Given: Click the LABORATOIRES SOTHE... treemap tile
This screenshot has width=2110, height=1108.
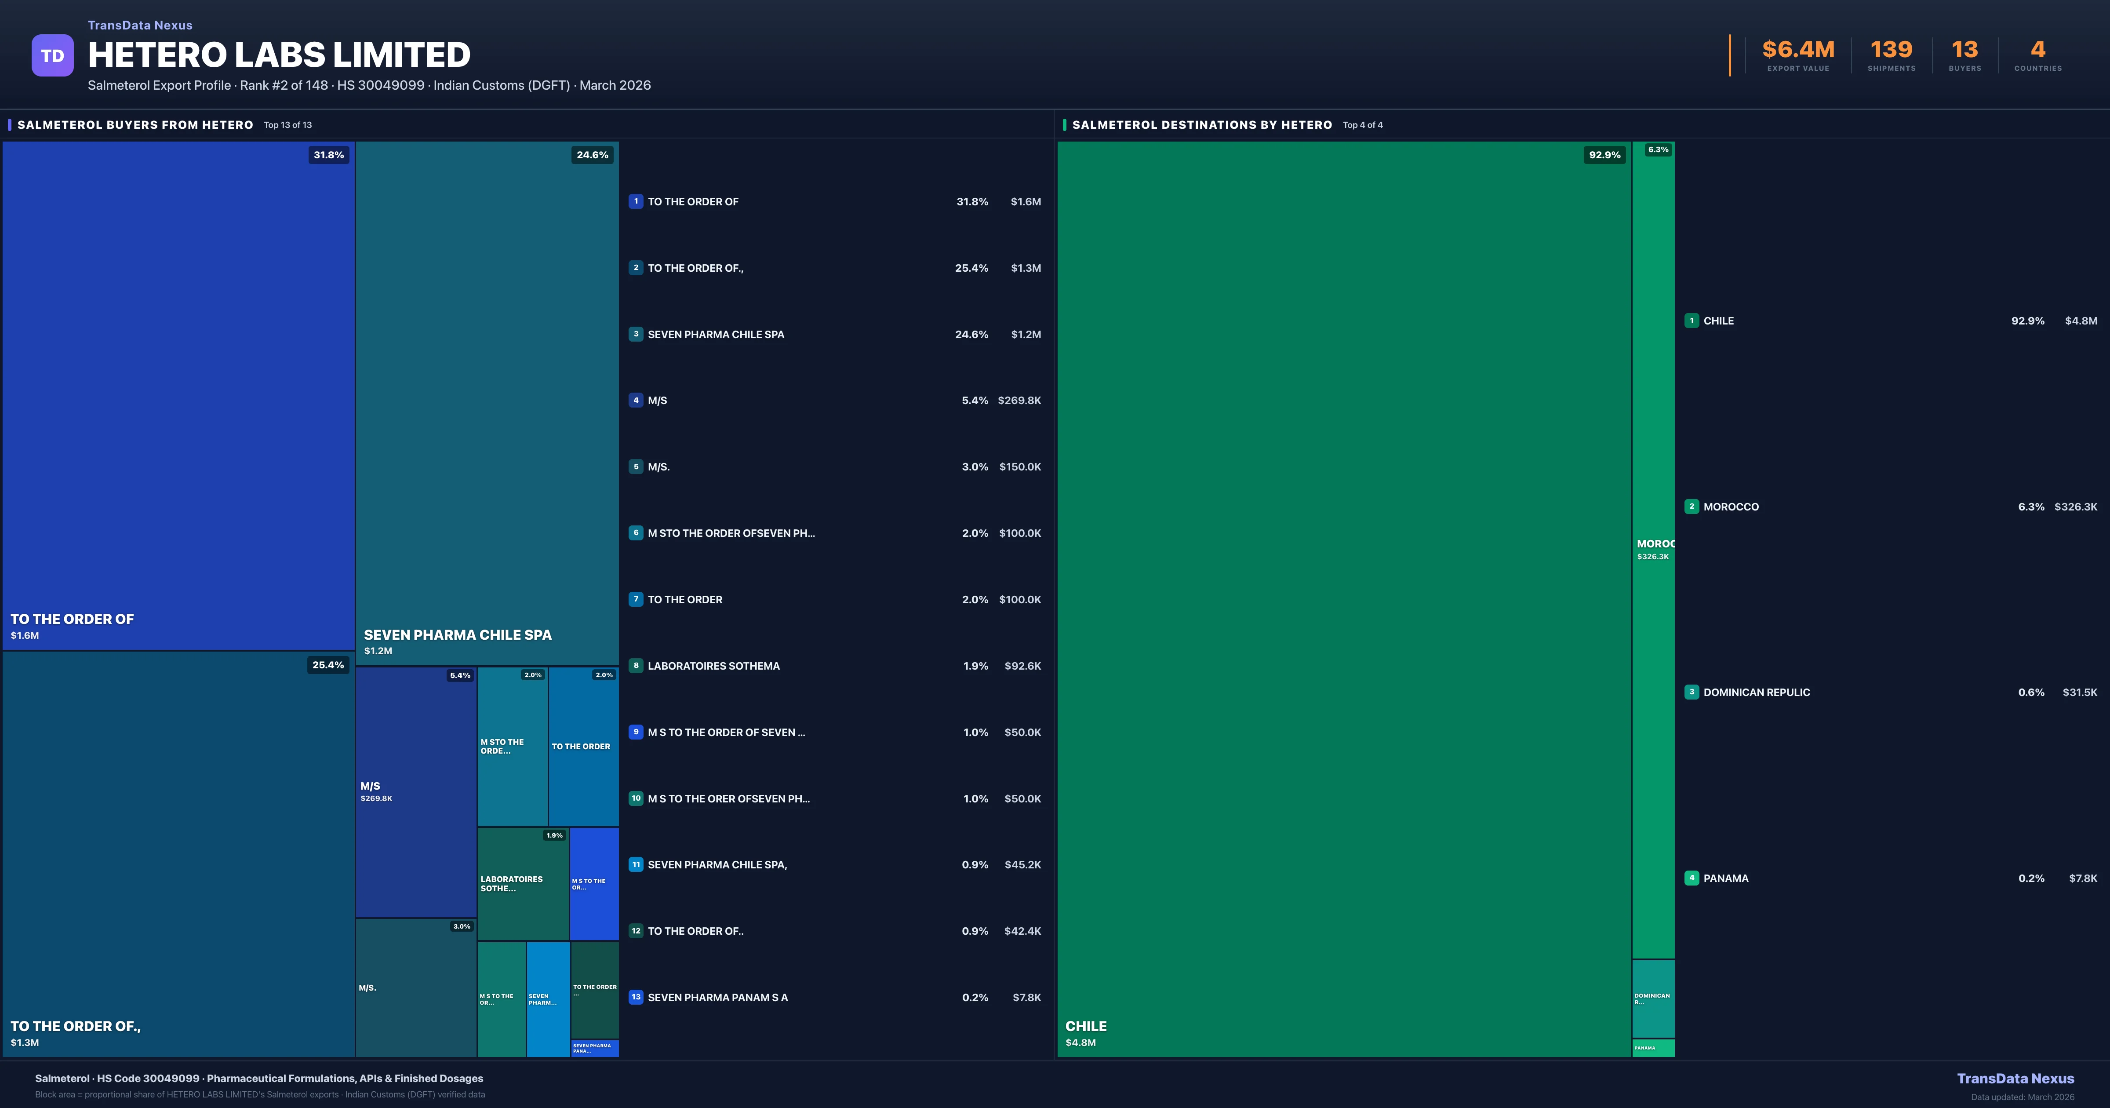Looking at the screenshot, I should pyautogui.click(x=523, y=883).
